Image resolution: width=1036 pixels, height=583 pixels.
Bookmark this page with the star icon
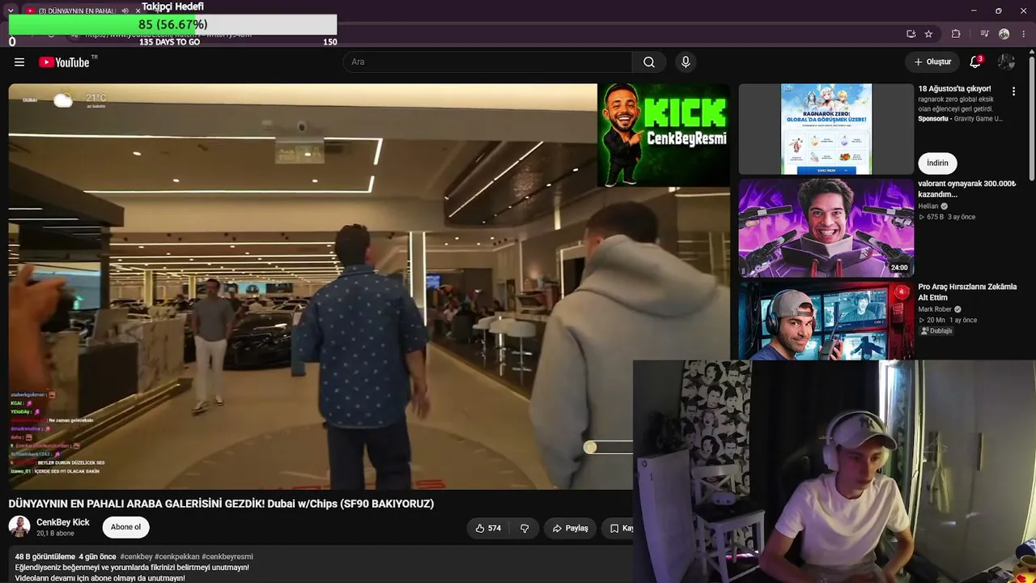tap(928, 34)
